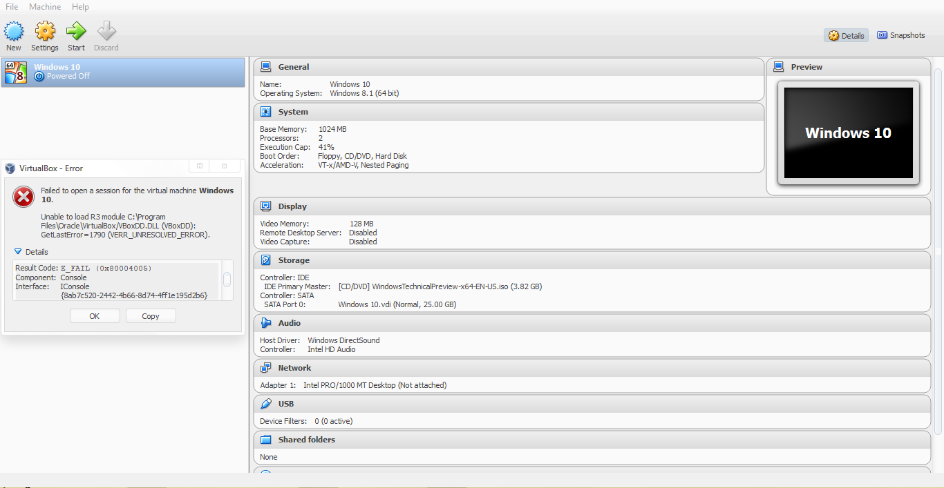Image resolution: width=944 pixels, height=488 pixels.
Task: Click the Network section icon
Action: tap(266, 367)
